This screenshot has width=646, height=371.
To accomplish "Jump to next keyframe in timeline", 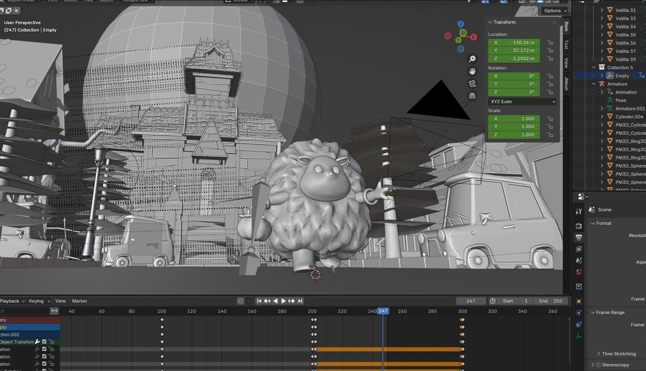I will pyautogui.click(x=292, y=301).
